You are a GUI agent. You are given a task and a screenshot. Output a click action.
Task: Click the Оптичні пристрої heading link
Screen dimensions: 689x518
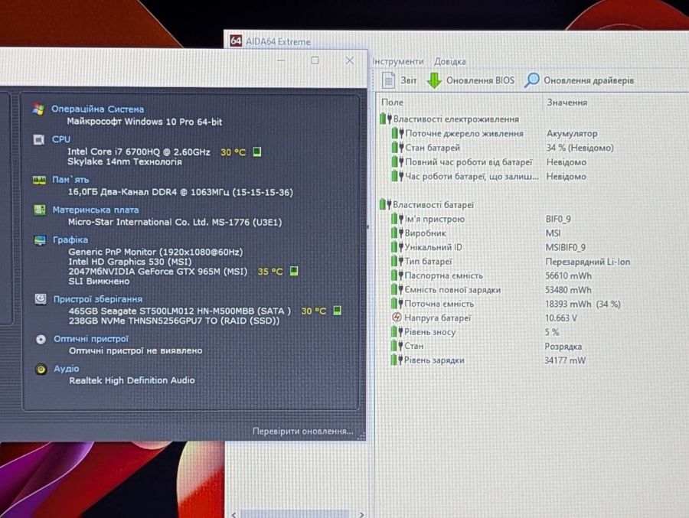(91, 339)
